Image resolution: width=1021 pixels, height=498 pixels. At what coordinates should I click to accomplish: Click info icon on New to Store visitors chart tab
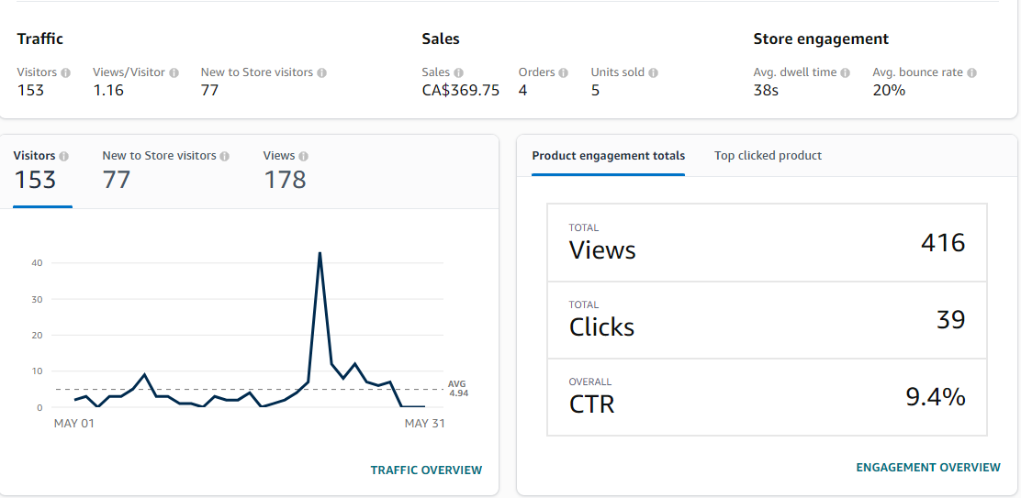point(225,156)
